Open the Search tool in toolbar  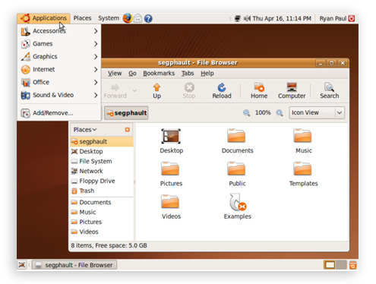(329, 91)
